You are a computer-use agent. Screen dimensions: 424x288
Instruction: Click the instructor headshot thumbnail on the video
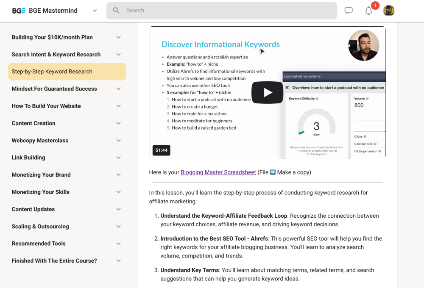[364, 45]
